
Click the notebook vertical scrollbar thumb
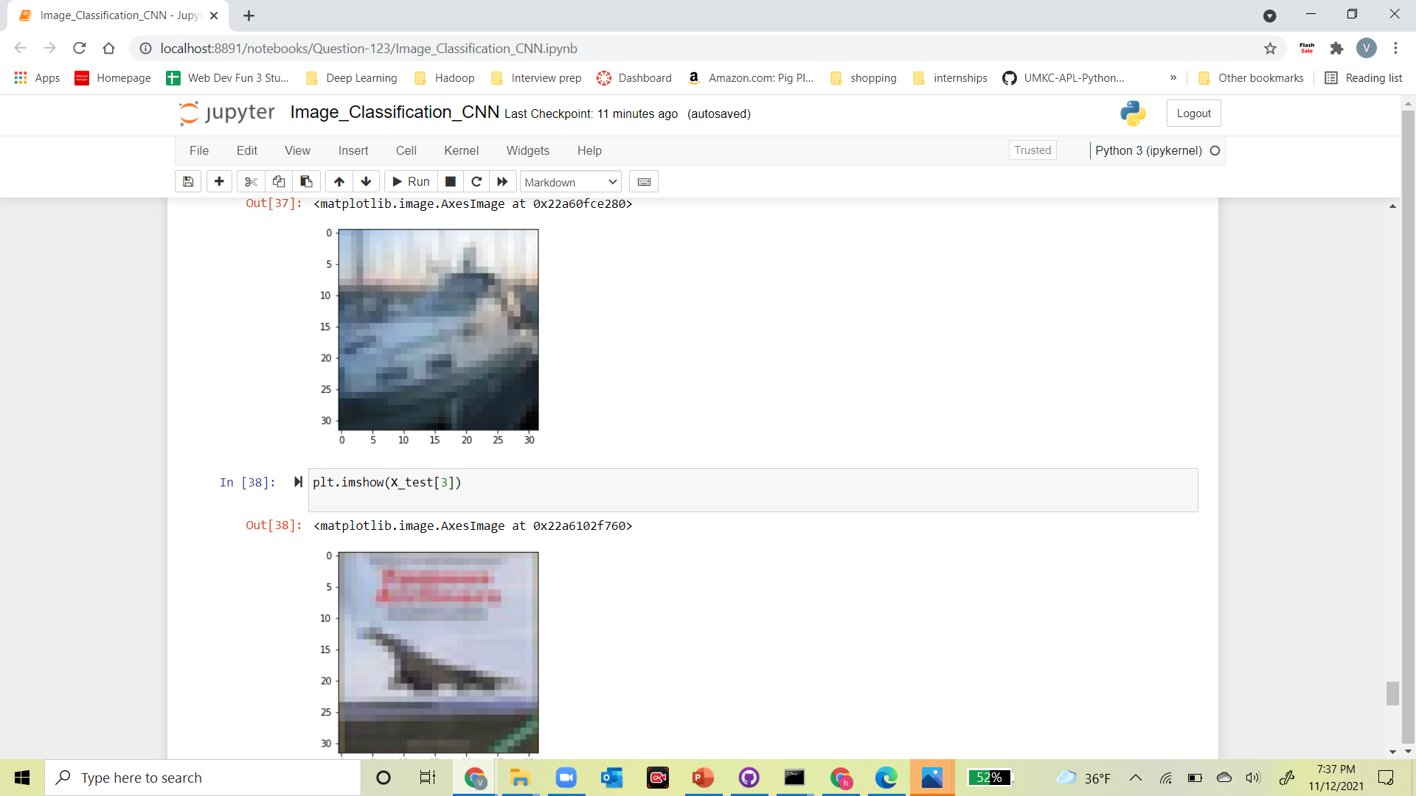[1392, 694]
